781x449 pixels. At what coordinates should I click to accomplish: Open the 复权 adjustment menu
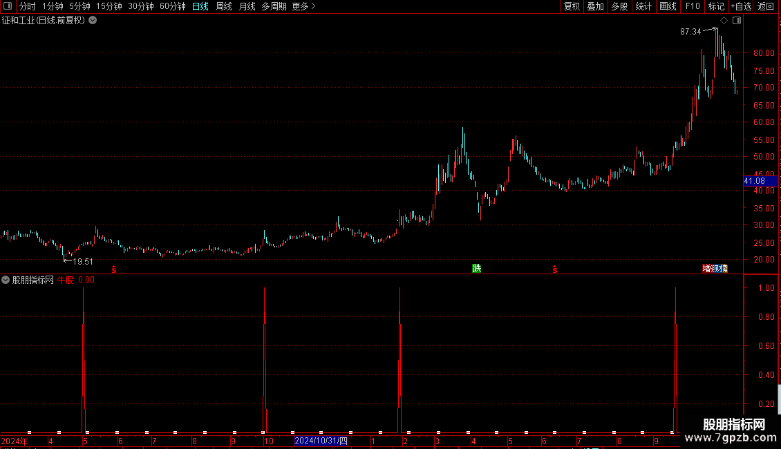(x=572, y=6)
